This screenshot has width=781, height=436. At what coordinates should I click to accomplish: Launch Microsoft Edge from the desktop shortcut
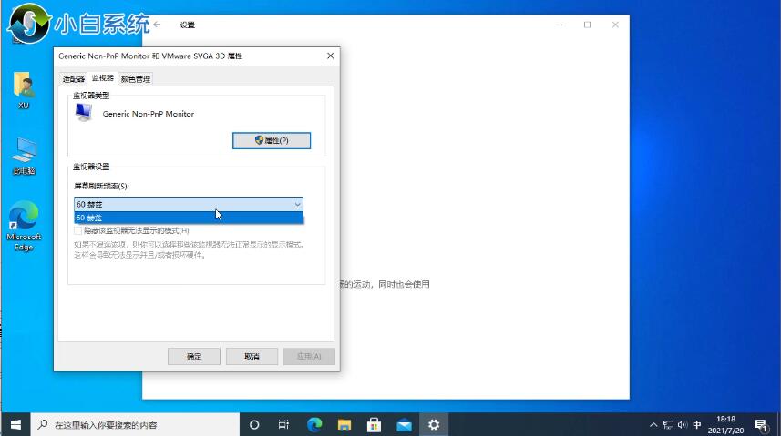24,226
